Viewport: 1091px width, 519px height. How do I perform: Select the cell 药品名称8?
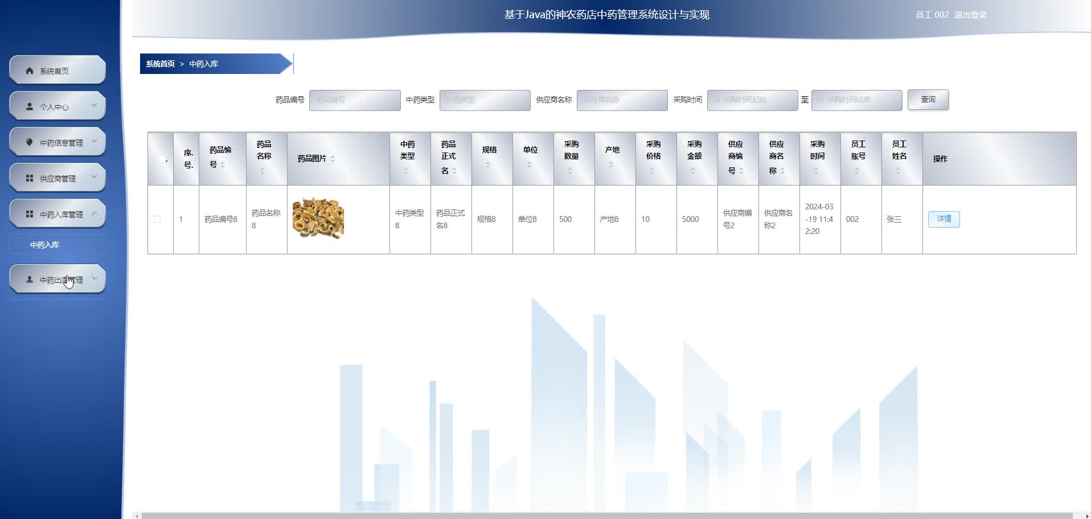pos(266,219)
